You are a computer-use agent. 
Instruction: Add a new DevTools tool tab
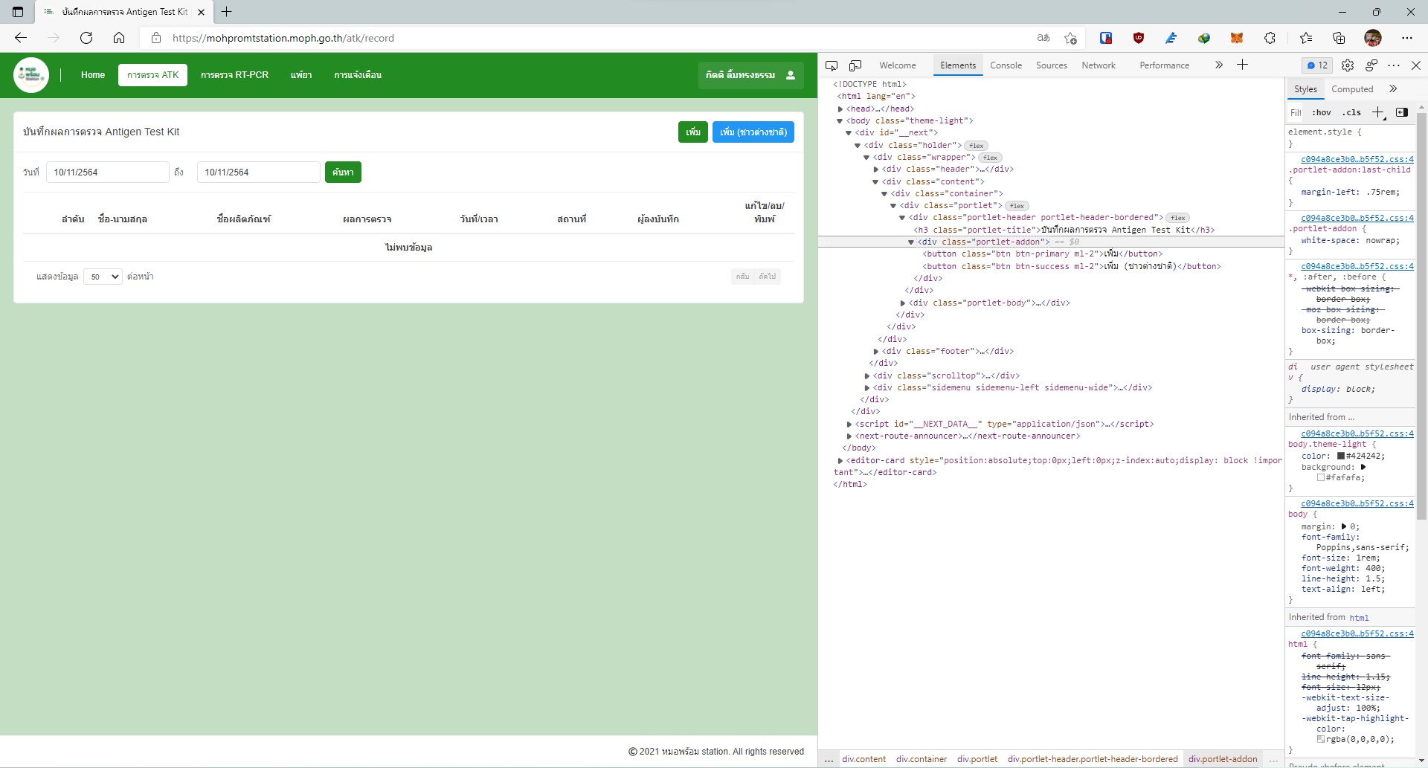[x=1242, y=65]
